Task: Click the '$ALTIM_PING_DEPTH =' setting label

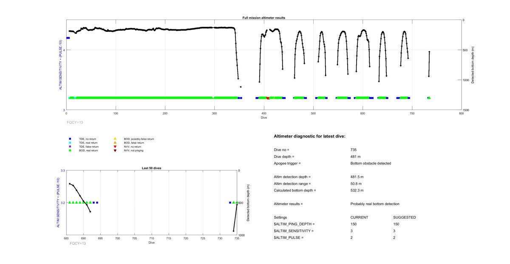Action: (295, 224)
